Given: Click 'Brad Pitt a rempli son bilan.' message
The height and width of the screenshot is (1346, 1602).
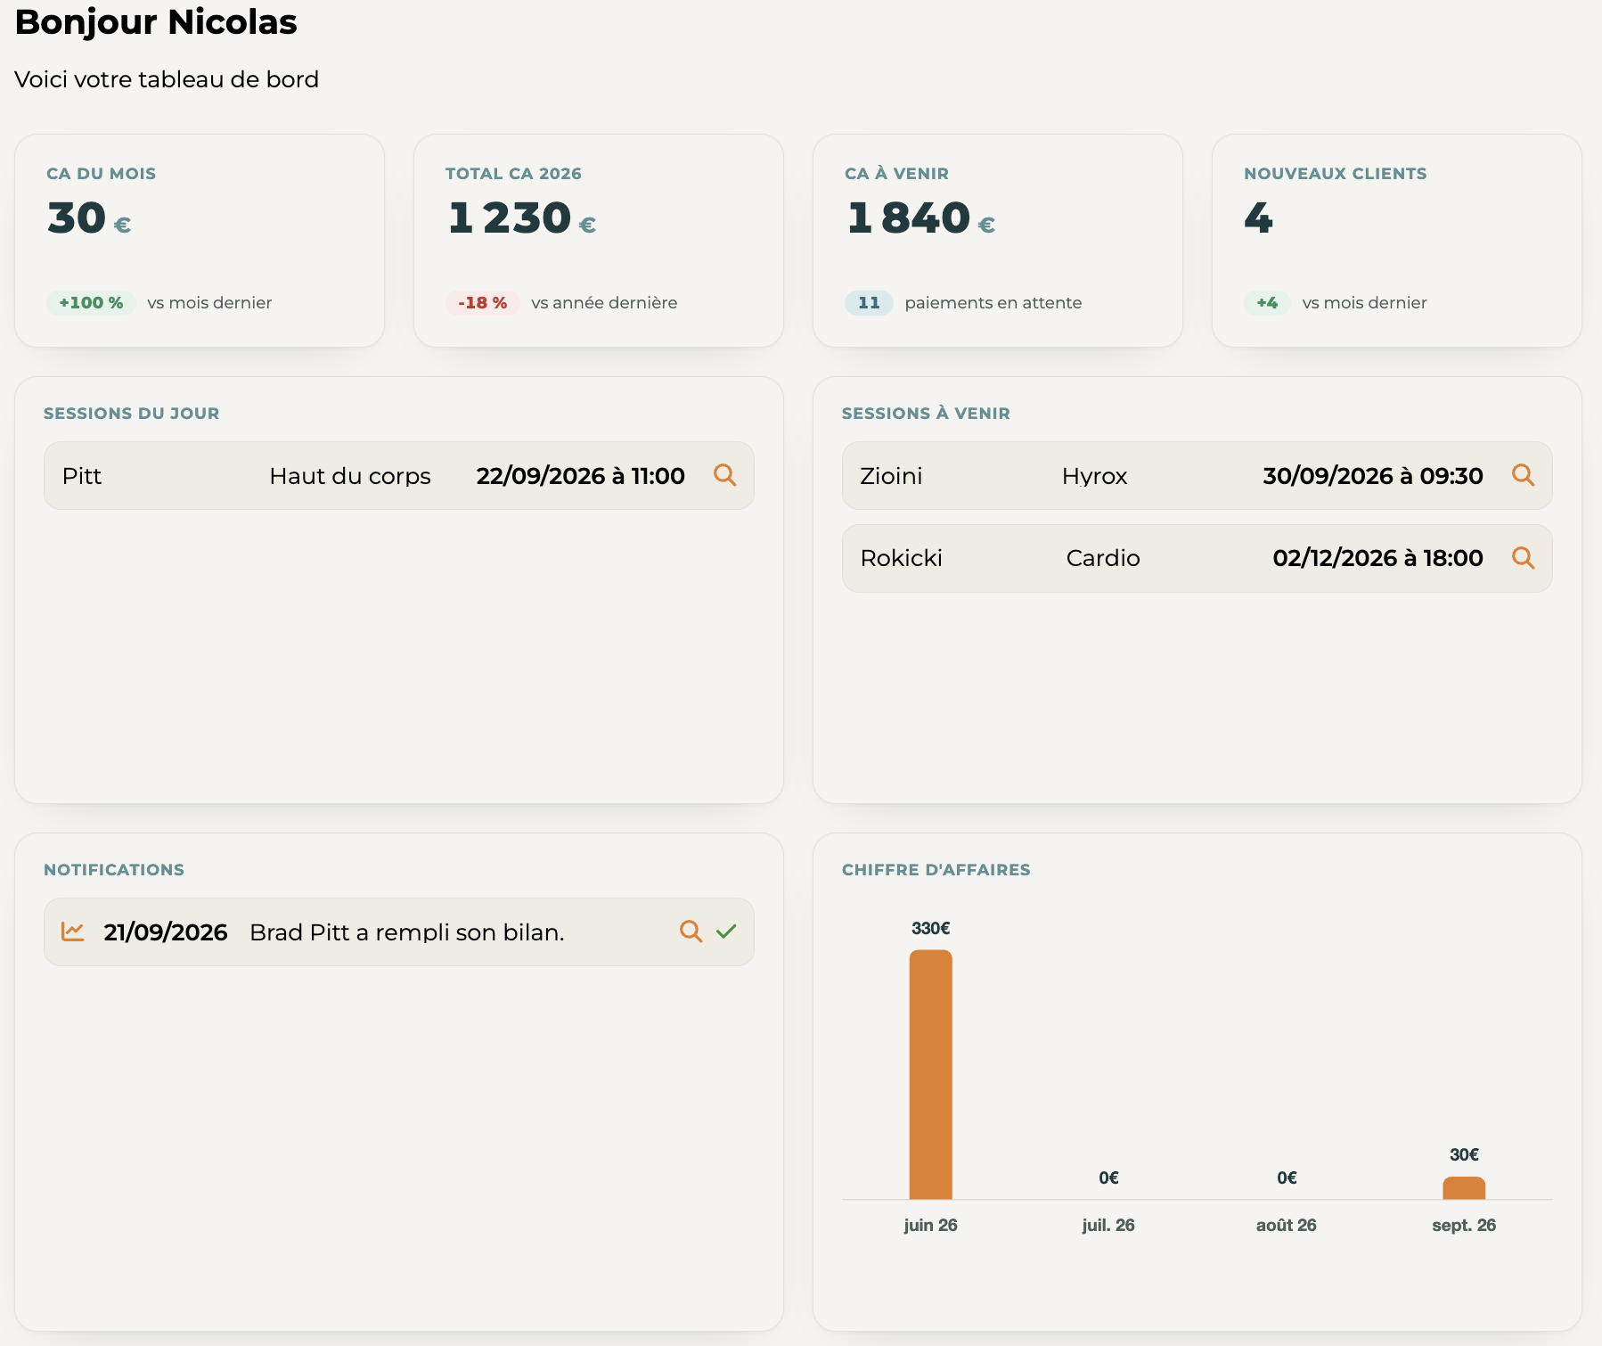Looking at the screenshot, I should (x=407, y=932).
